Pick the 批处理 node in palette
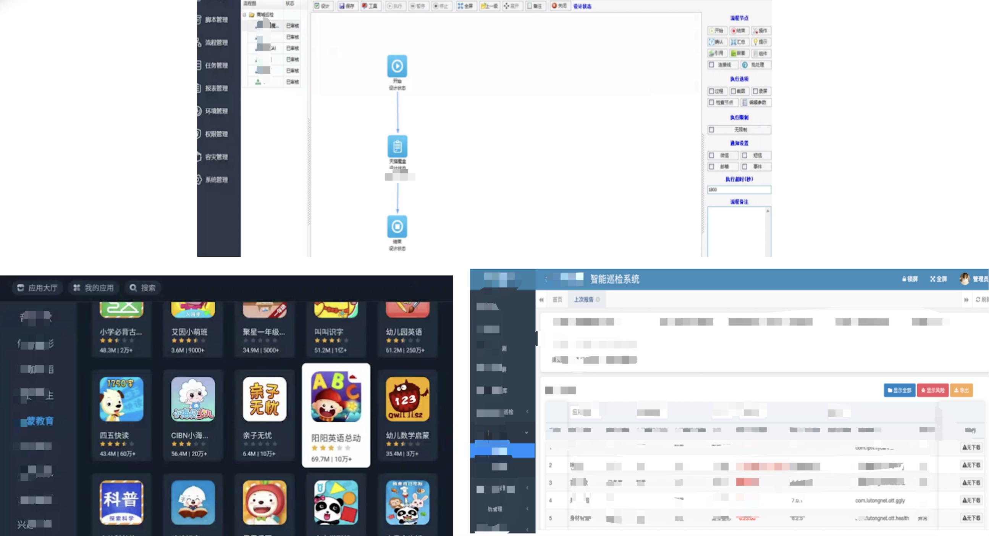Screen dimensions: 989x536 tap(755, 65)
